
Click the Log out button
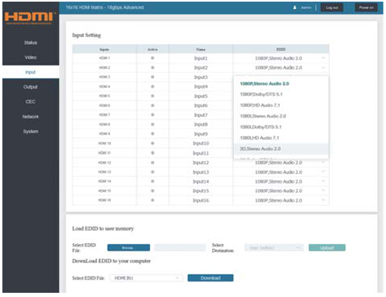pos(332,8)
